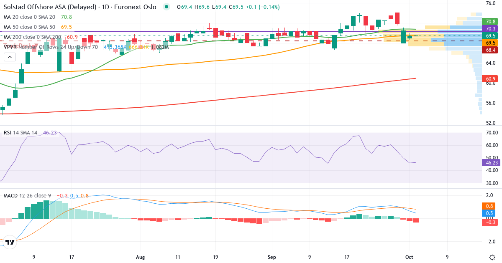Click the MA 50 value 69.5 in legend
Viewport: 502px width, 263px height.
tap(66, 27)
